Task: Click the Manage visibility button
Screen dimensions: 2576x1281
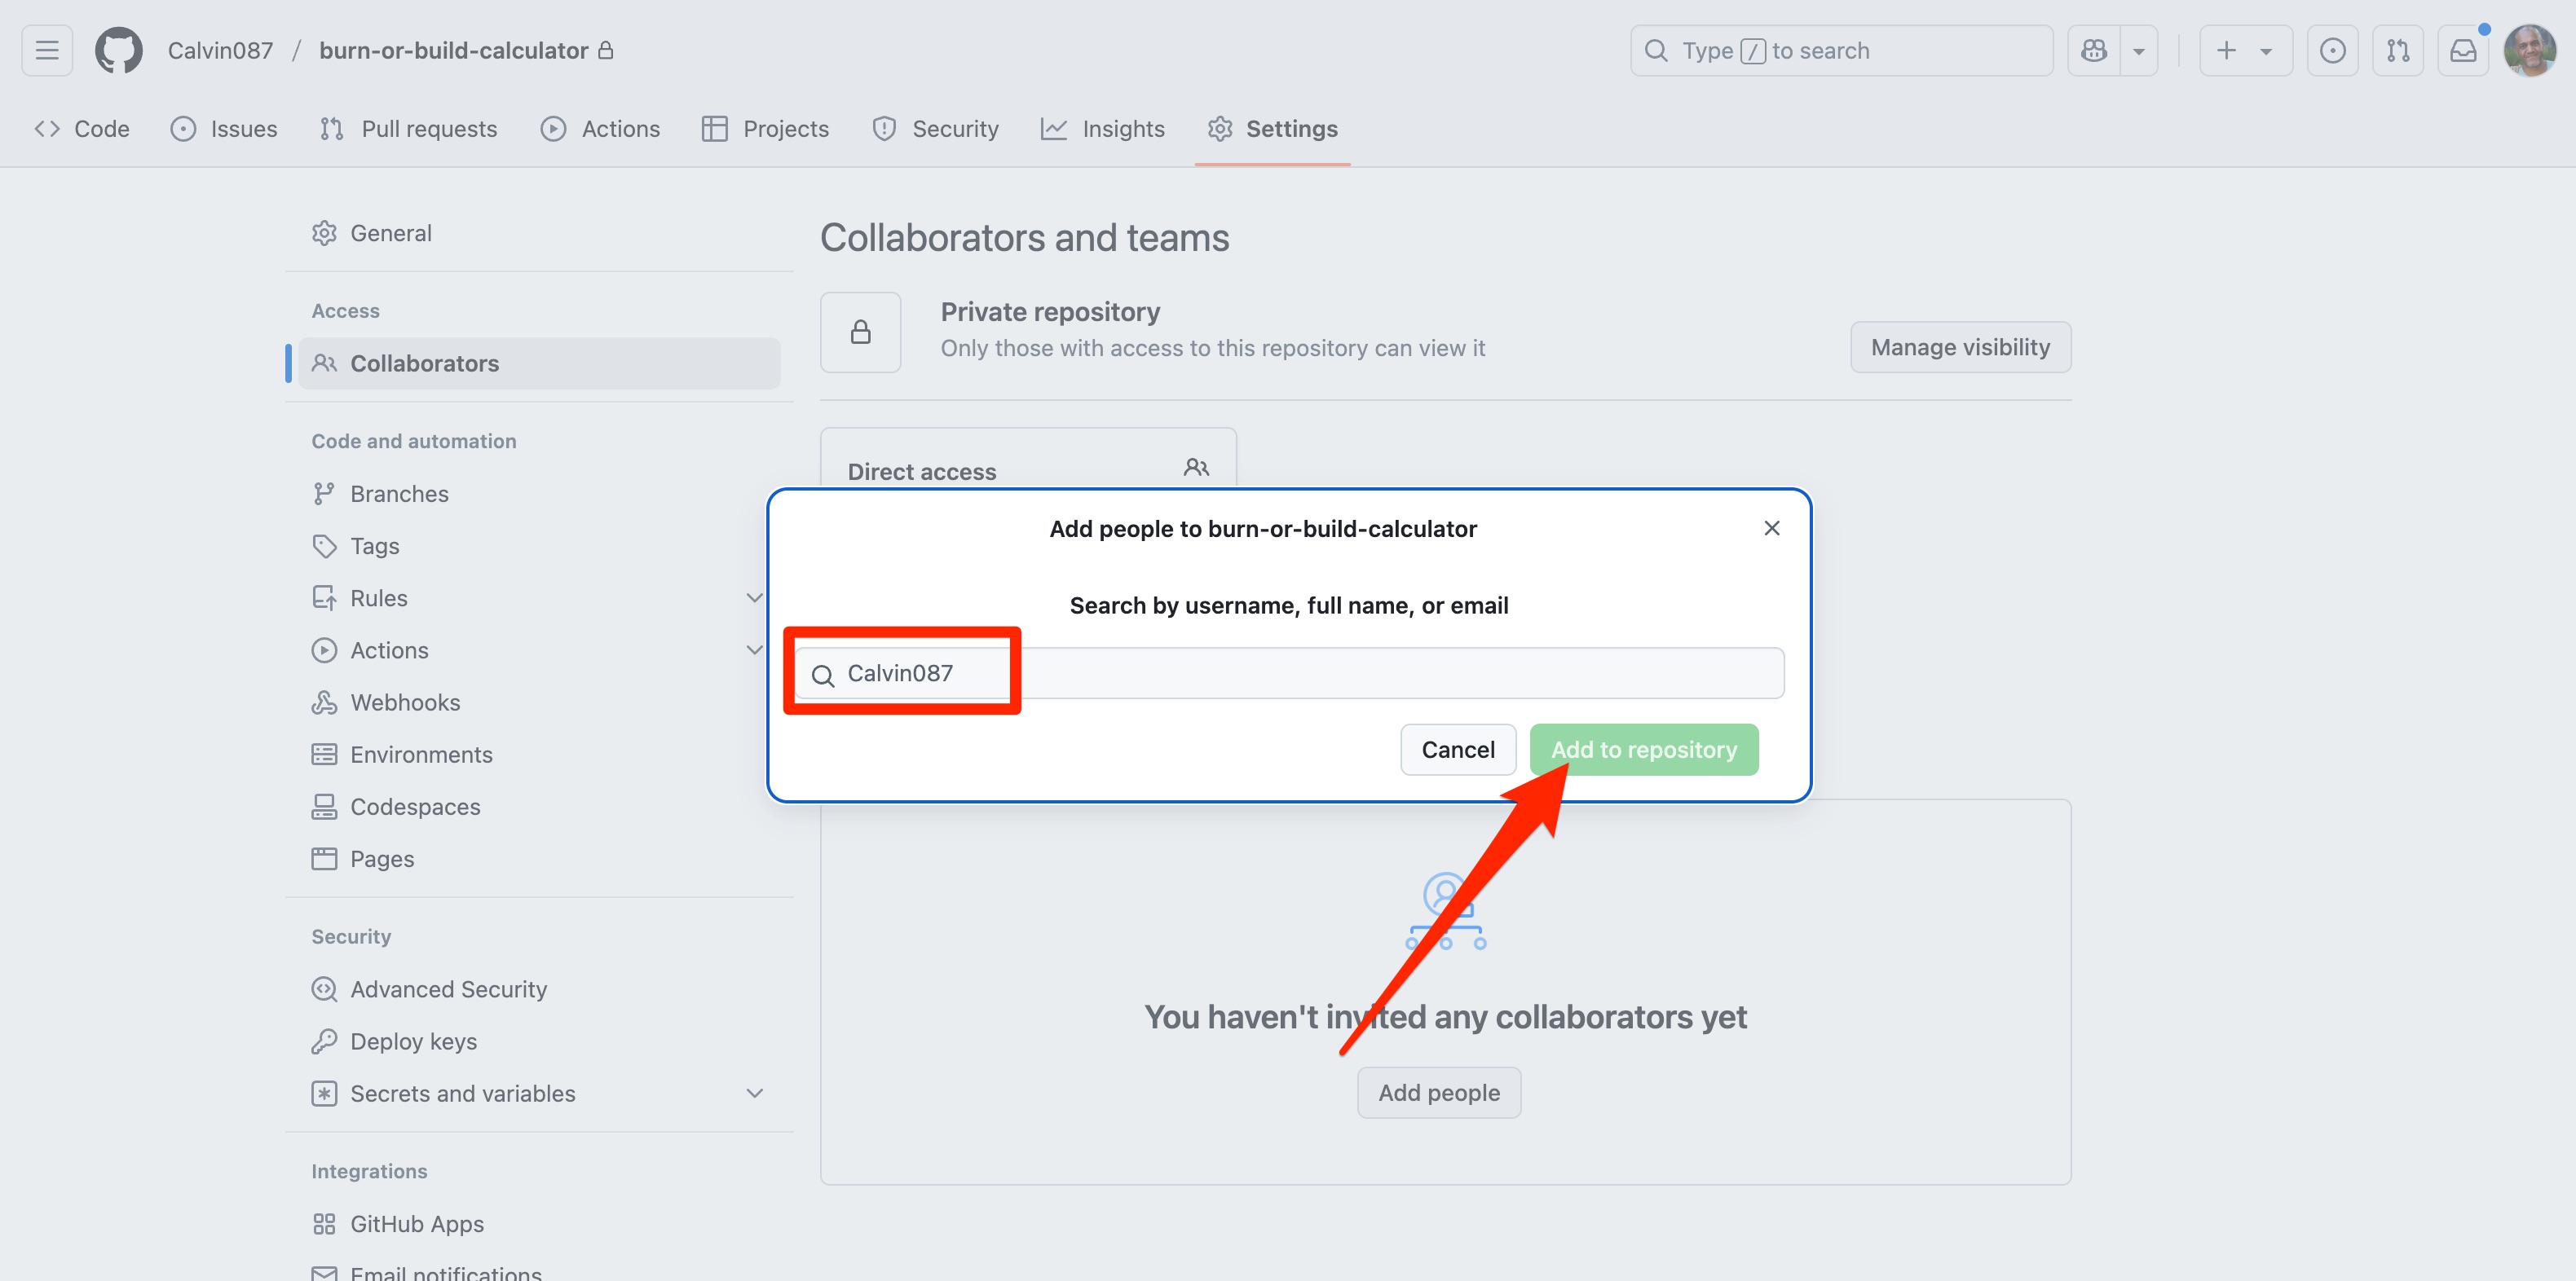Action: [1959, 347]
